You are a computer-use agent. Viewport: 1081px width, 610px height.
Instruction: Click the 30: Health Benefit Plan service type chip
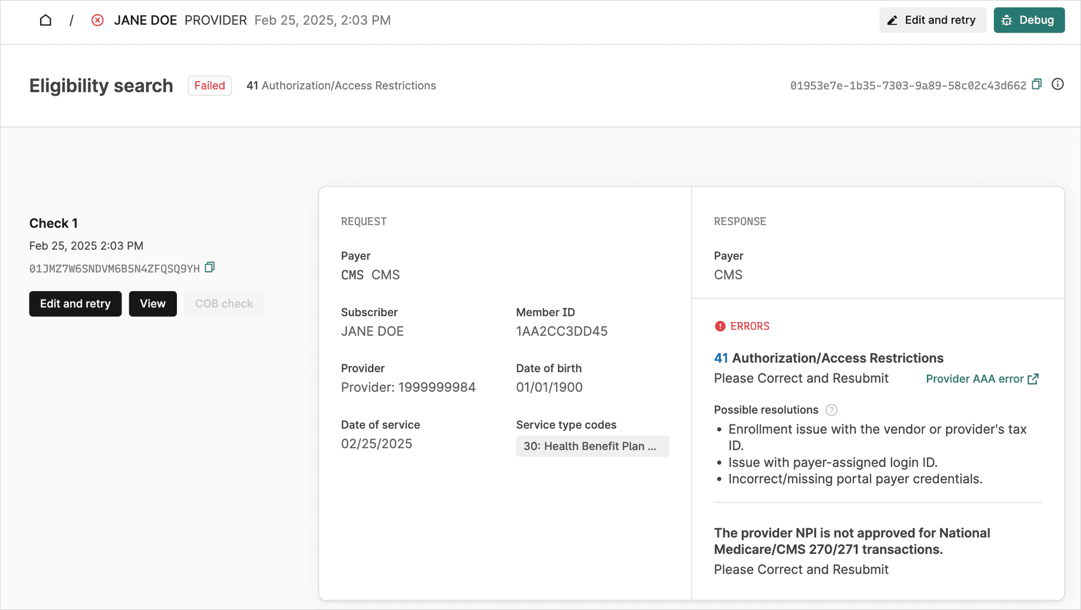point(592,446)
